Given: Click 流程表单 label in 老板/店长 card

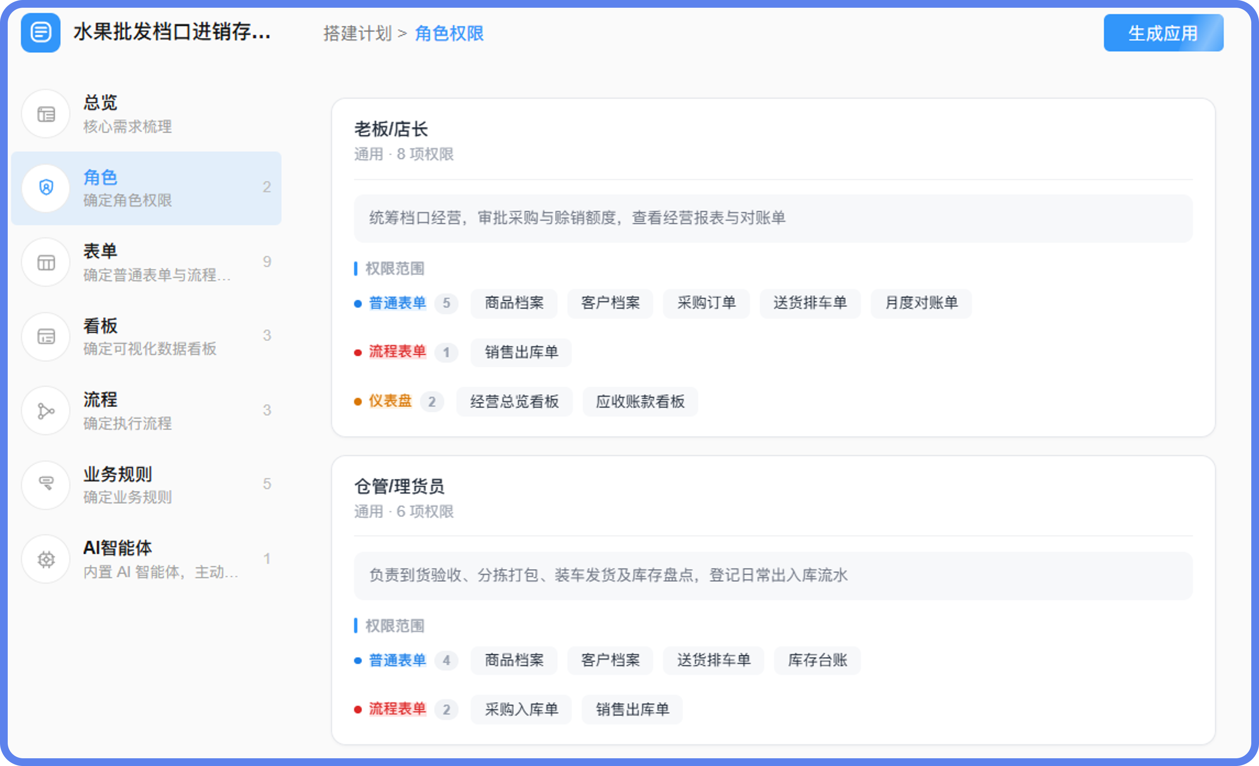Looking at the screenshot, I should [x=398, y=352].
